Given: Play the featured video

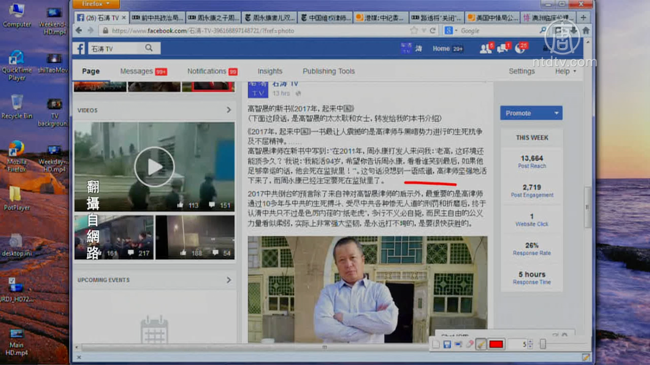Looking at the screenshot, I should click(154, 167).
